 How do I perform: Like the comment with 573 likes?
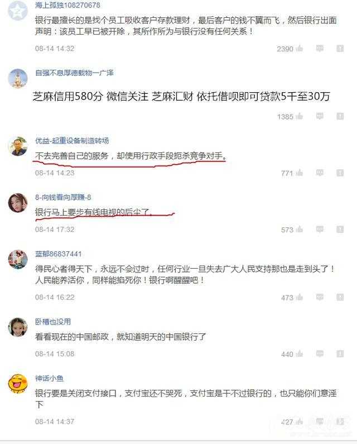point(300,230)
